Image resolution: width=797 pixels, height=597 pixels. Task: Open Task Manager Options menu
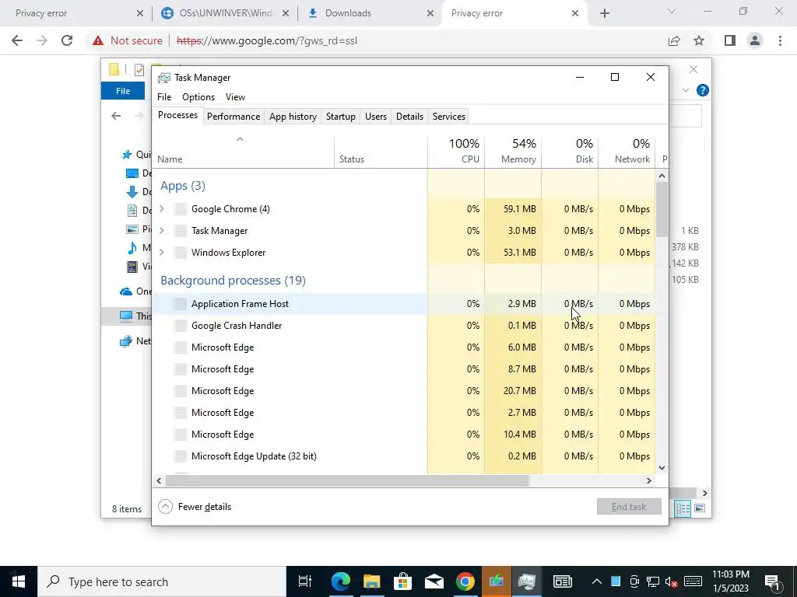198,97
